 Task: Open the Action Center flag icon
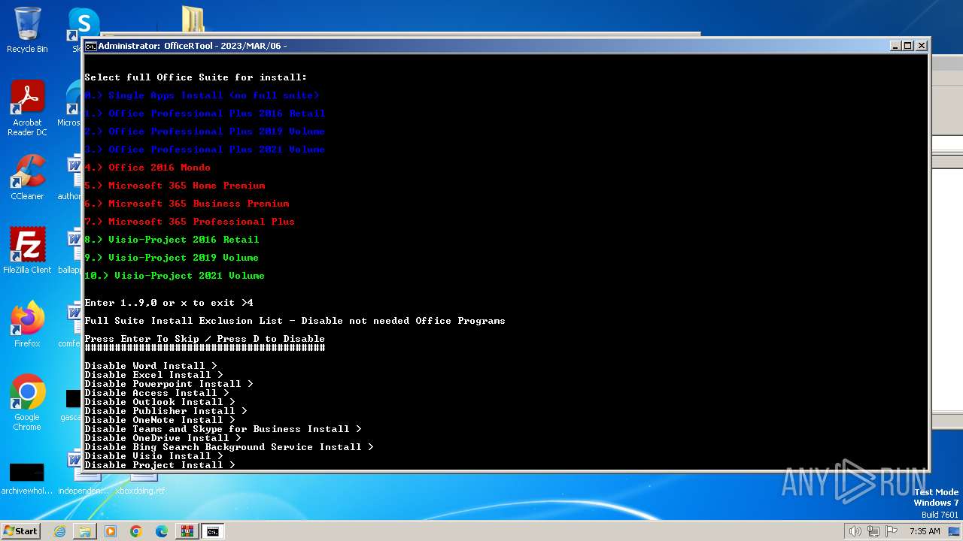pos(892,531)
